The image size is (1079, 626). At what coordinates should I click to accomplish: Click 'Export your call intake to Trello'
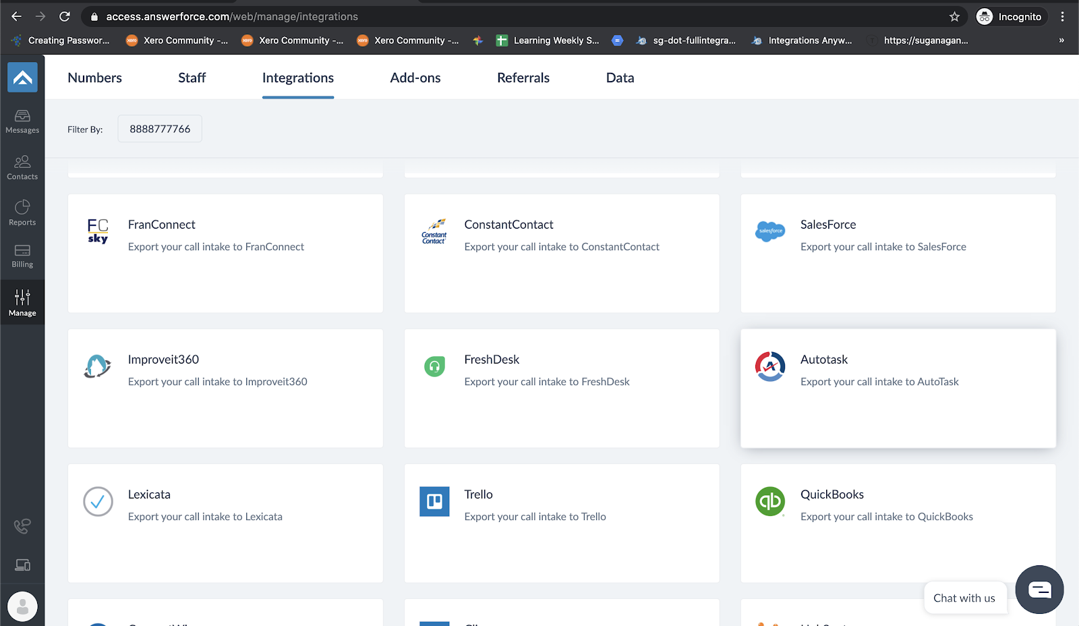[535, 517]
